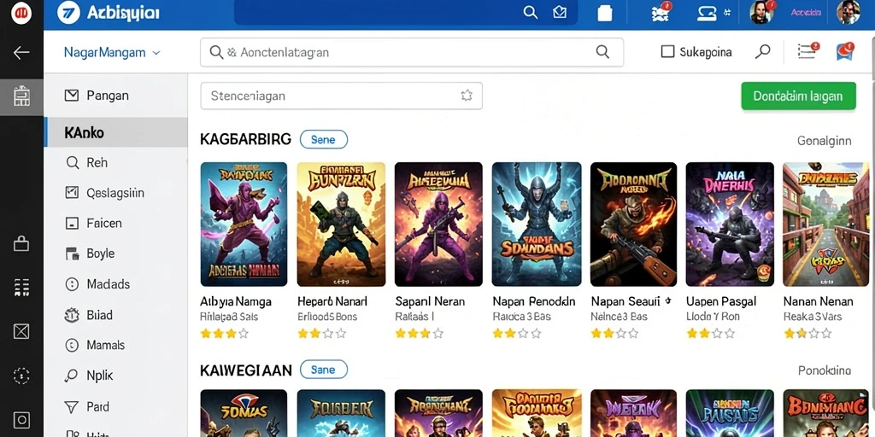Click the star rating under Heparb Nanarl
Screen dimensions: 875x437
coord(321,334)
